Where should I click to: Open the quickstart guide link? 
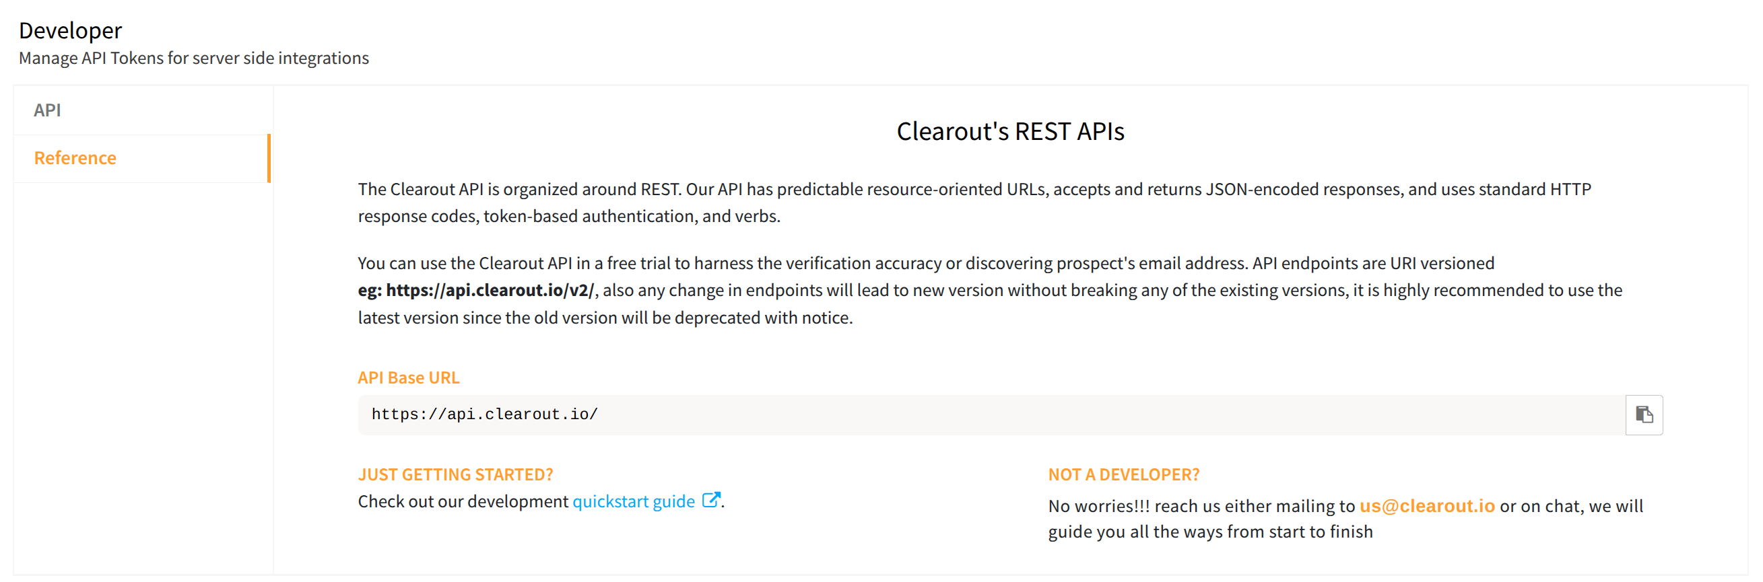pos(633,502)
